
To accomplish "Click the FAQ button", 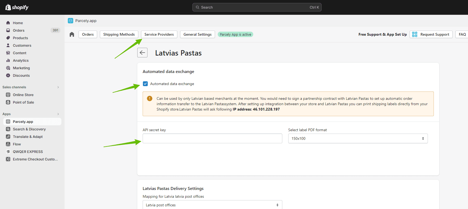I will tap(462, 34).
